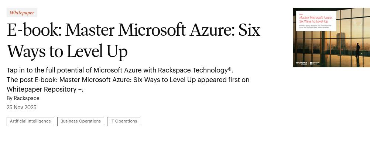Viewport: 370px width, 156px height.
Task: Click the 25 Nov 2025 publish date
Action: [21, 107]
